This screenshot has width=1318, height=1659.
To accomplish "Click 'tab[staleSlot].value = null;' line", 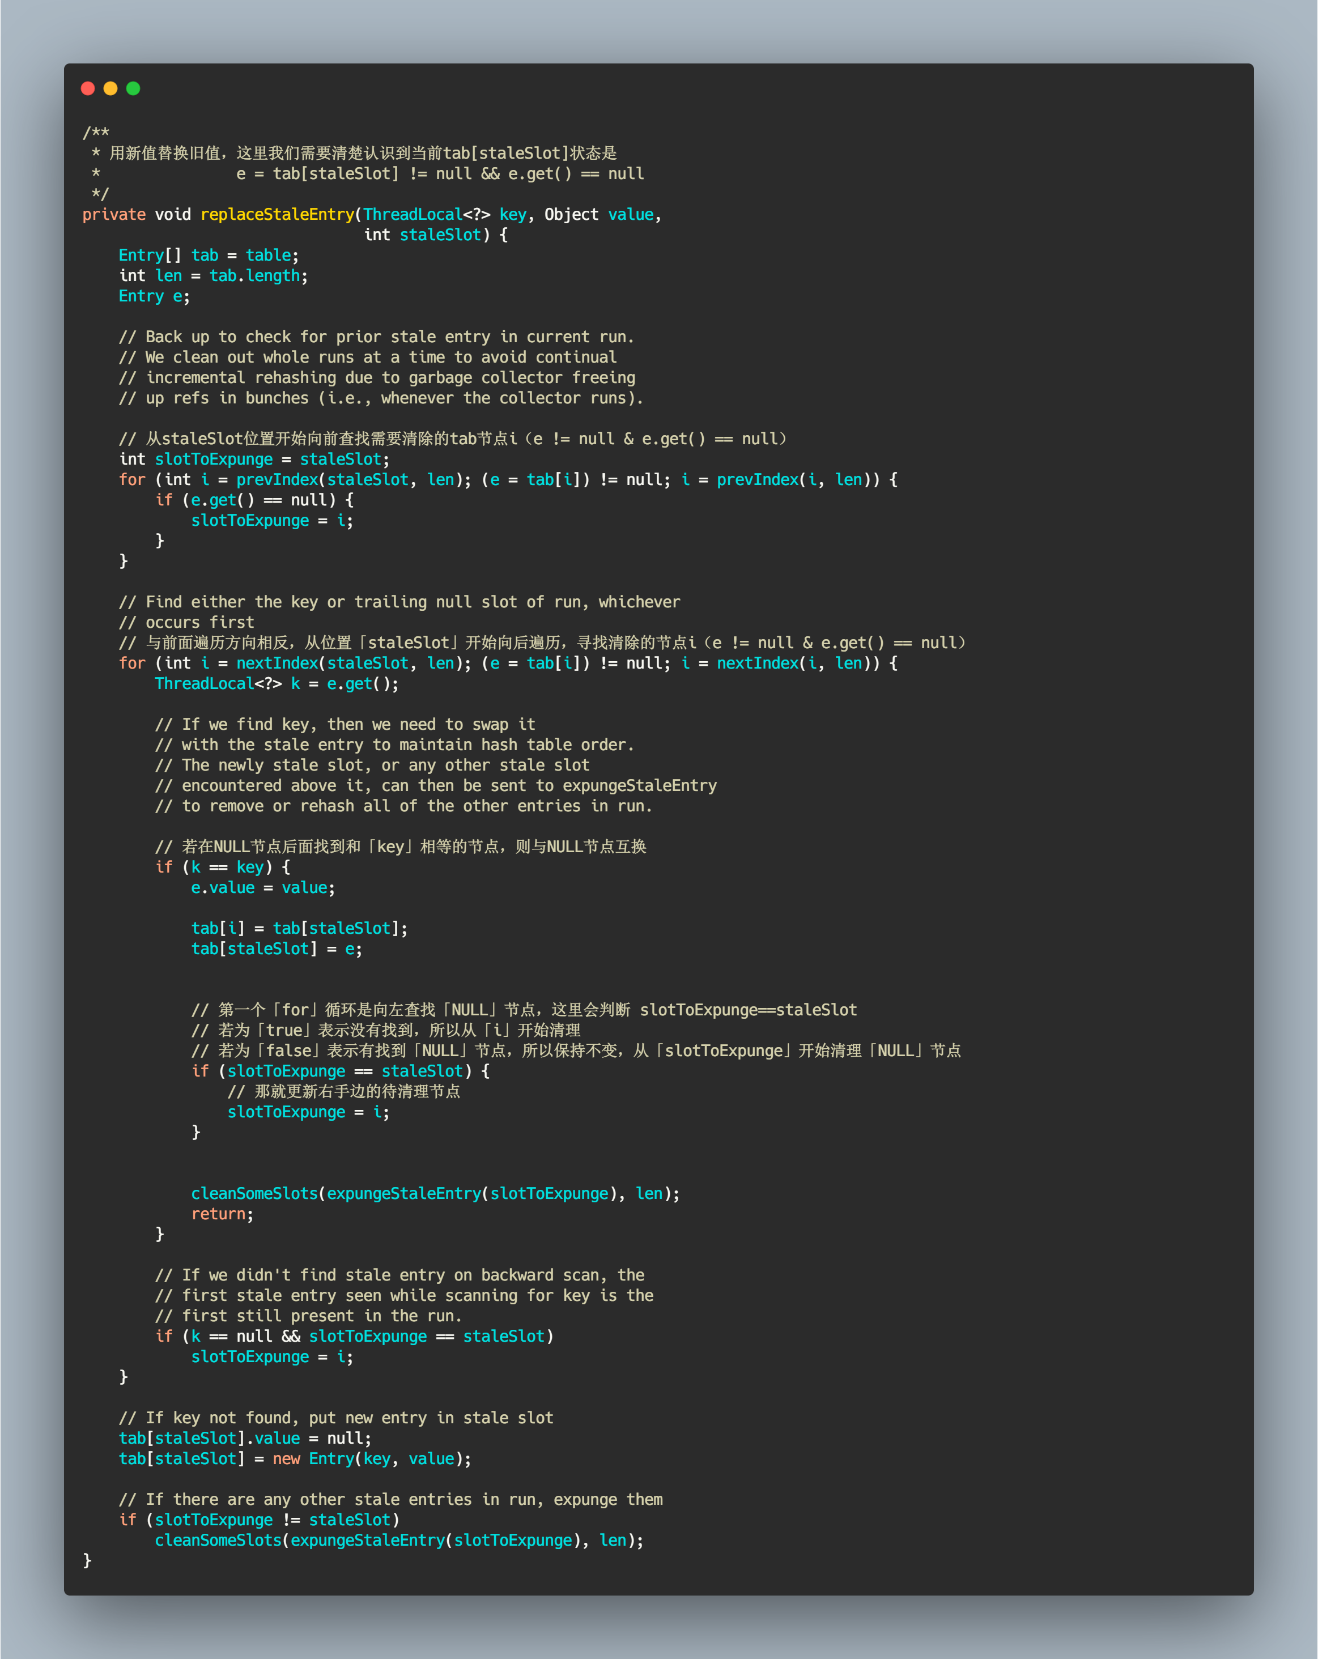I will tap(245, 1438).
